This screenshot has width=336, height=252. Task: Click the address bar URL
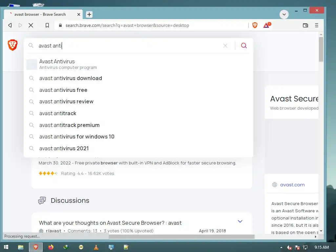[127, 25]
